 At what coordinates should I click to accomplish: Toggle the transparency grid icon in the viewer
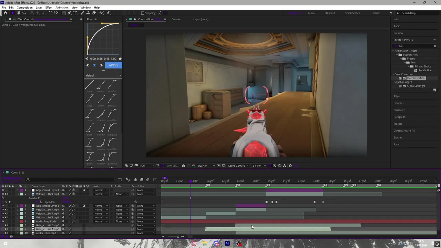pos(224,166)
